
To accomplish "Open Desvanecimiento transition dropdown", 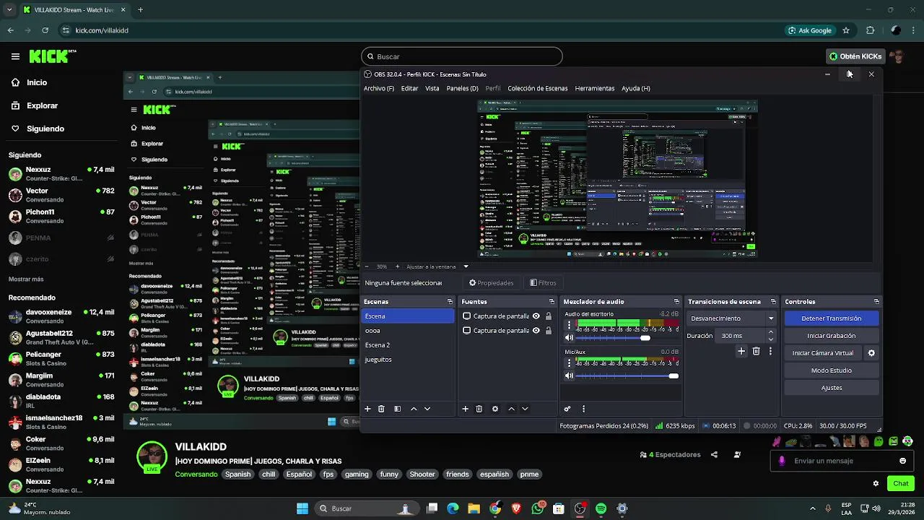I will [732, 318].
